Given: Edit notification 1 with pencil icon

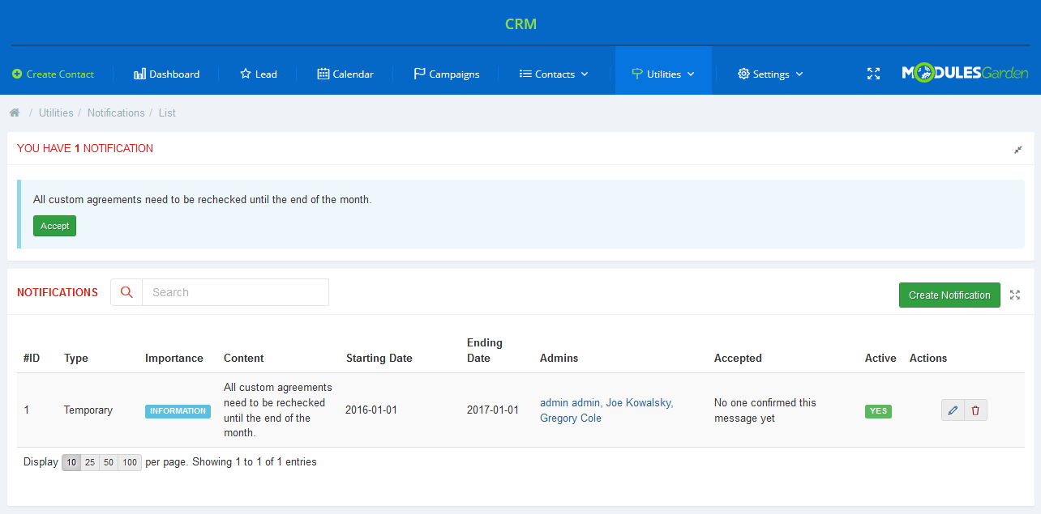Looking at the screenshot, I should coord(953,410).
